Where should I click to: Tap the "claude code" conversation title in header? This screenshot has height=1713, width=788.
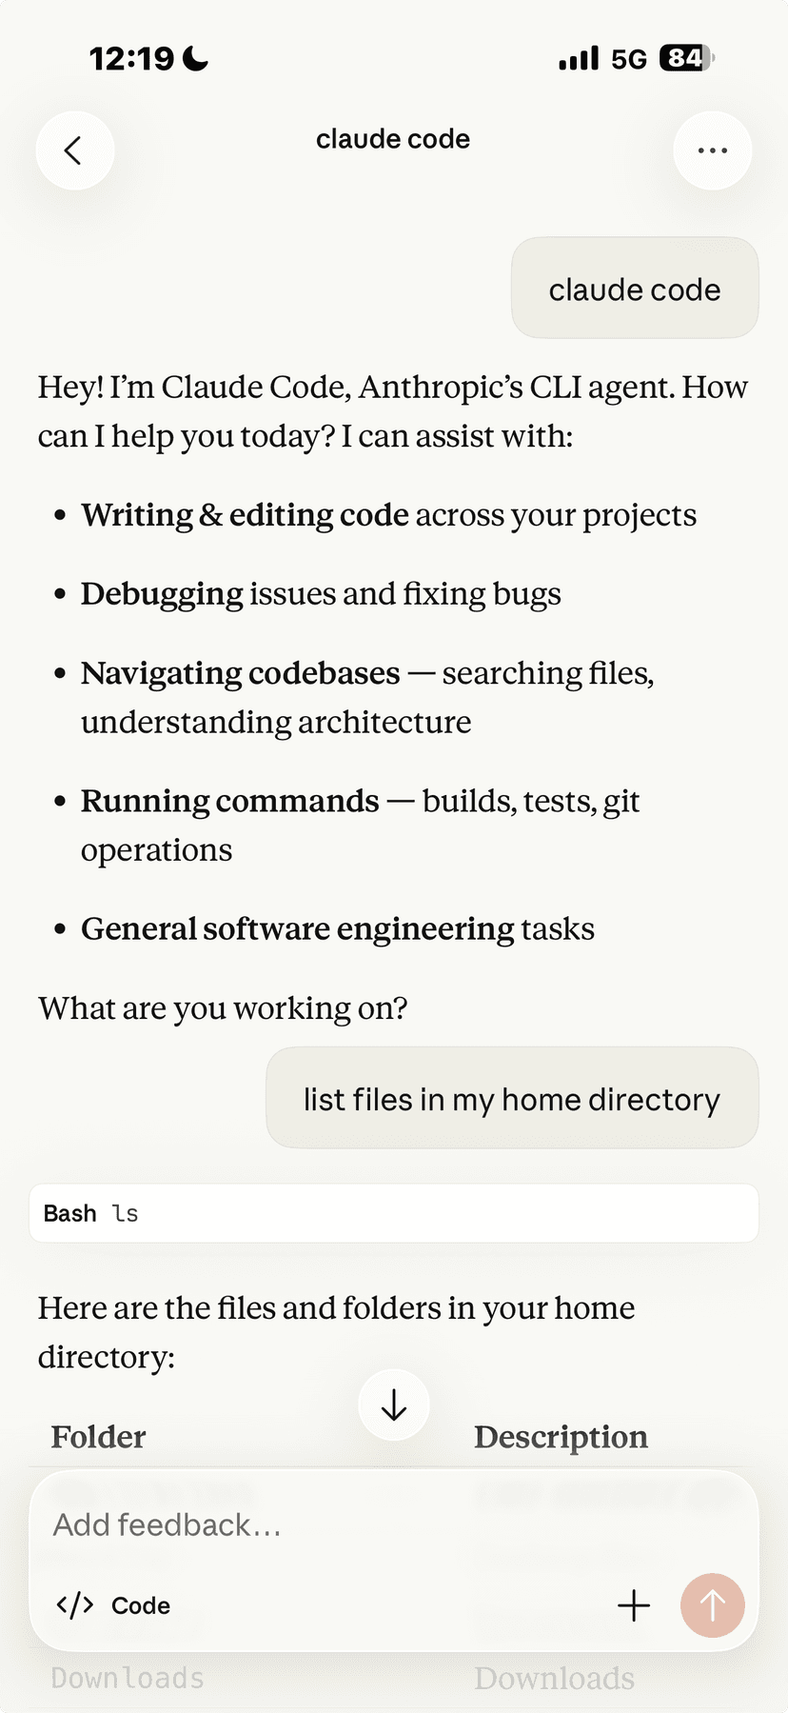point(393,139)
